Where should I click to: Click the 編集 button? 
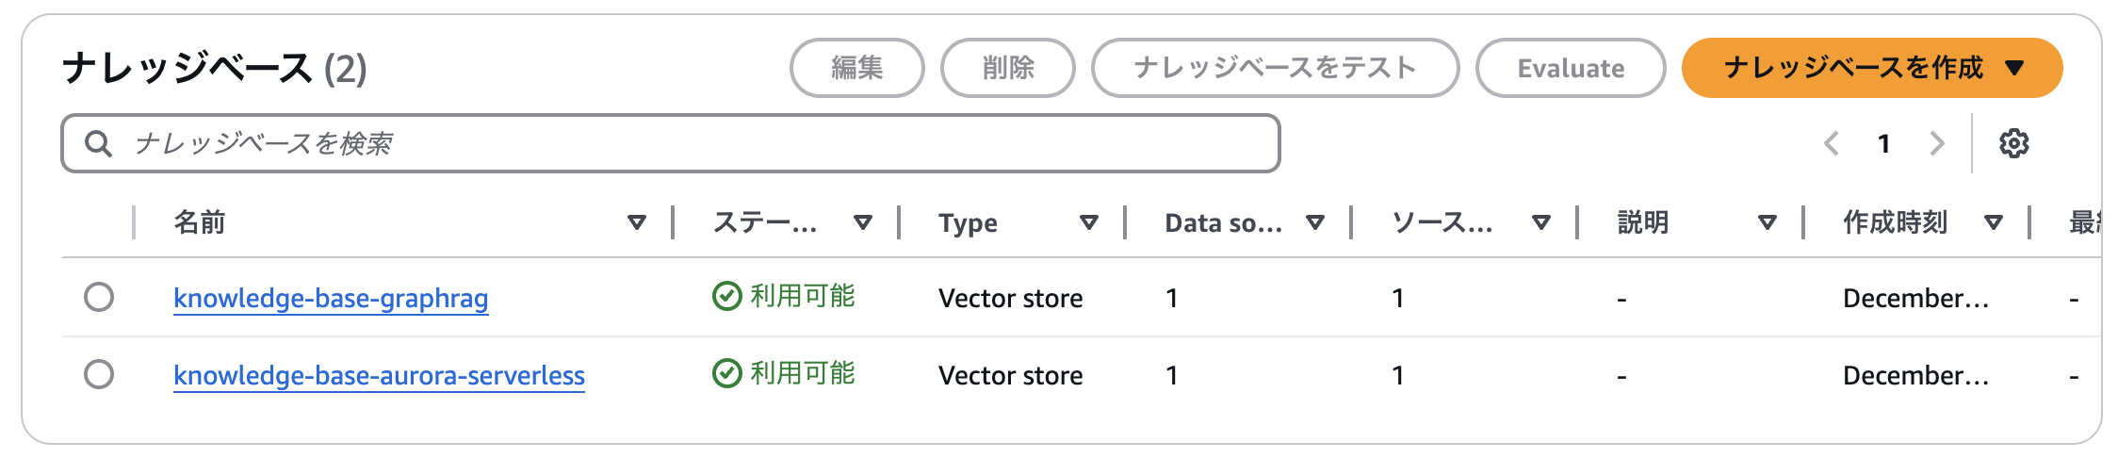point(856,68)
